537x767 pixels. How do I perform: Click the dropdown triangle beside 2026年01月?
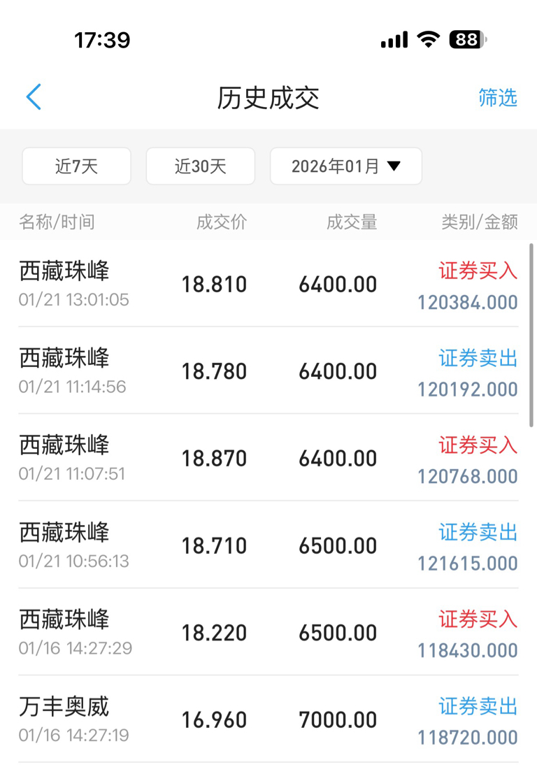(x=394, y=166)
